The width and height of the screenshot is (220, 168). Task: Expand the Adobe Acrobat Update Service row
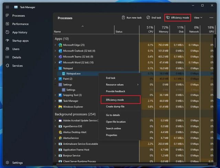pos(55,120)
